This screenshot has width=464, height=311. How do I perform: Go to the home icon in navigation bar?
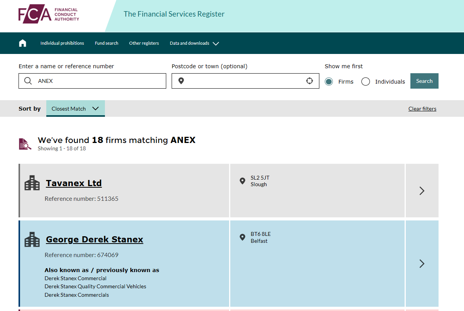[x=23, y=43]
